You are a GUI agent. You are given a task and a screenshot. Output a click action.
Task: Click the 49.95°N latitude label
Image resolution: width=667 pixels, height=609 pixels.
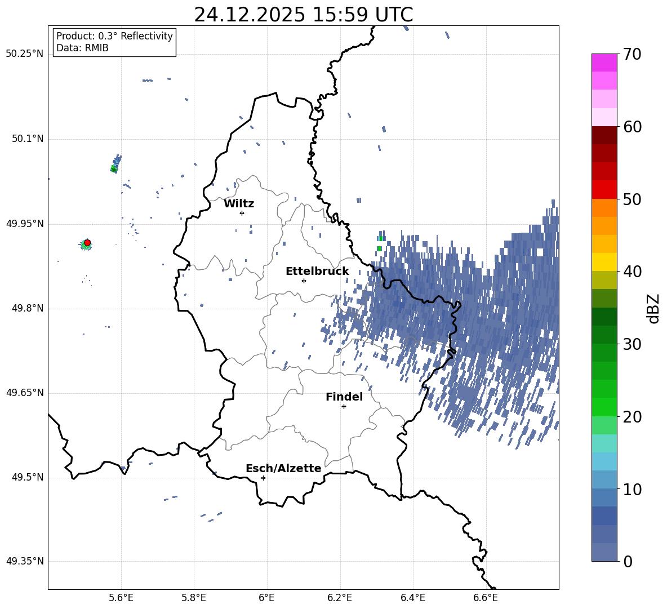click(25, 224)
